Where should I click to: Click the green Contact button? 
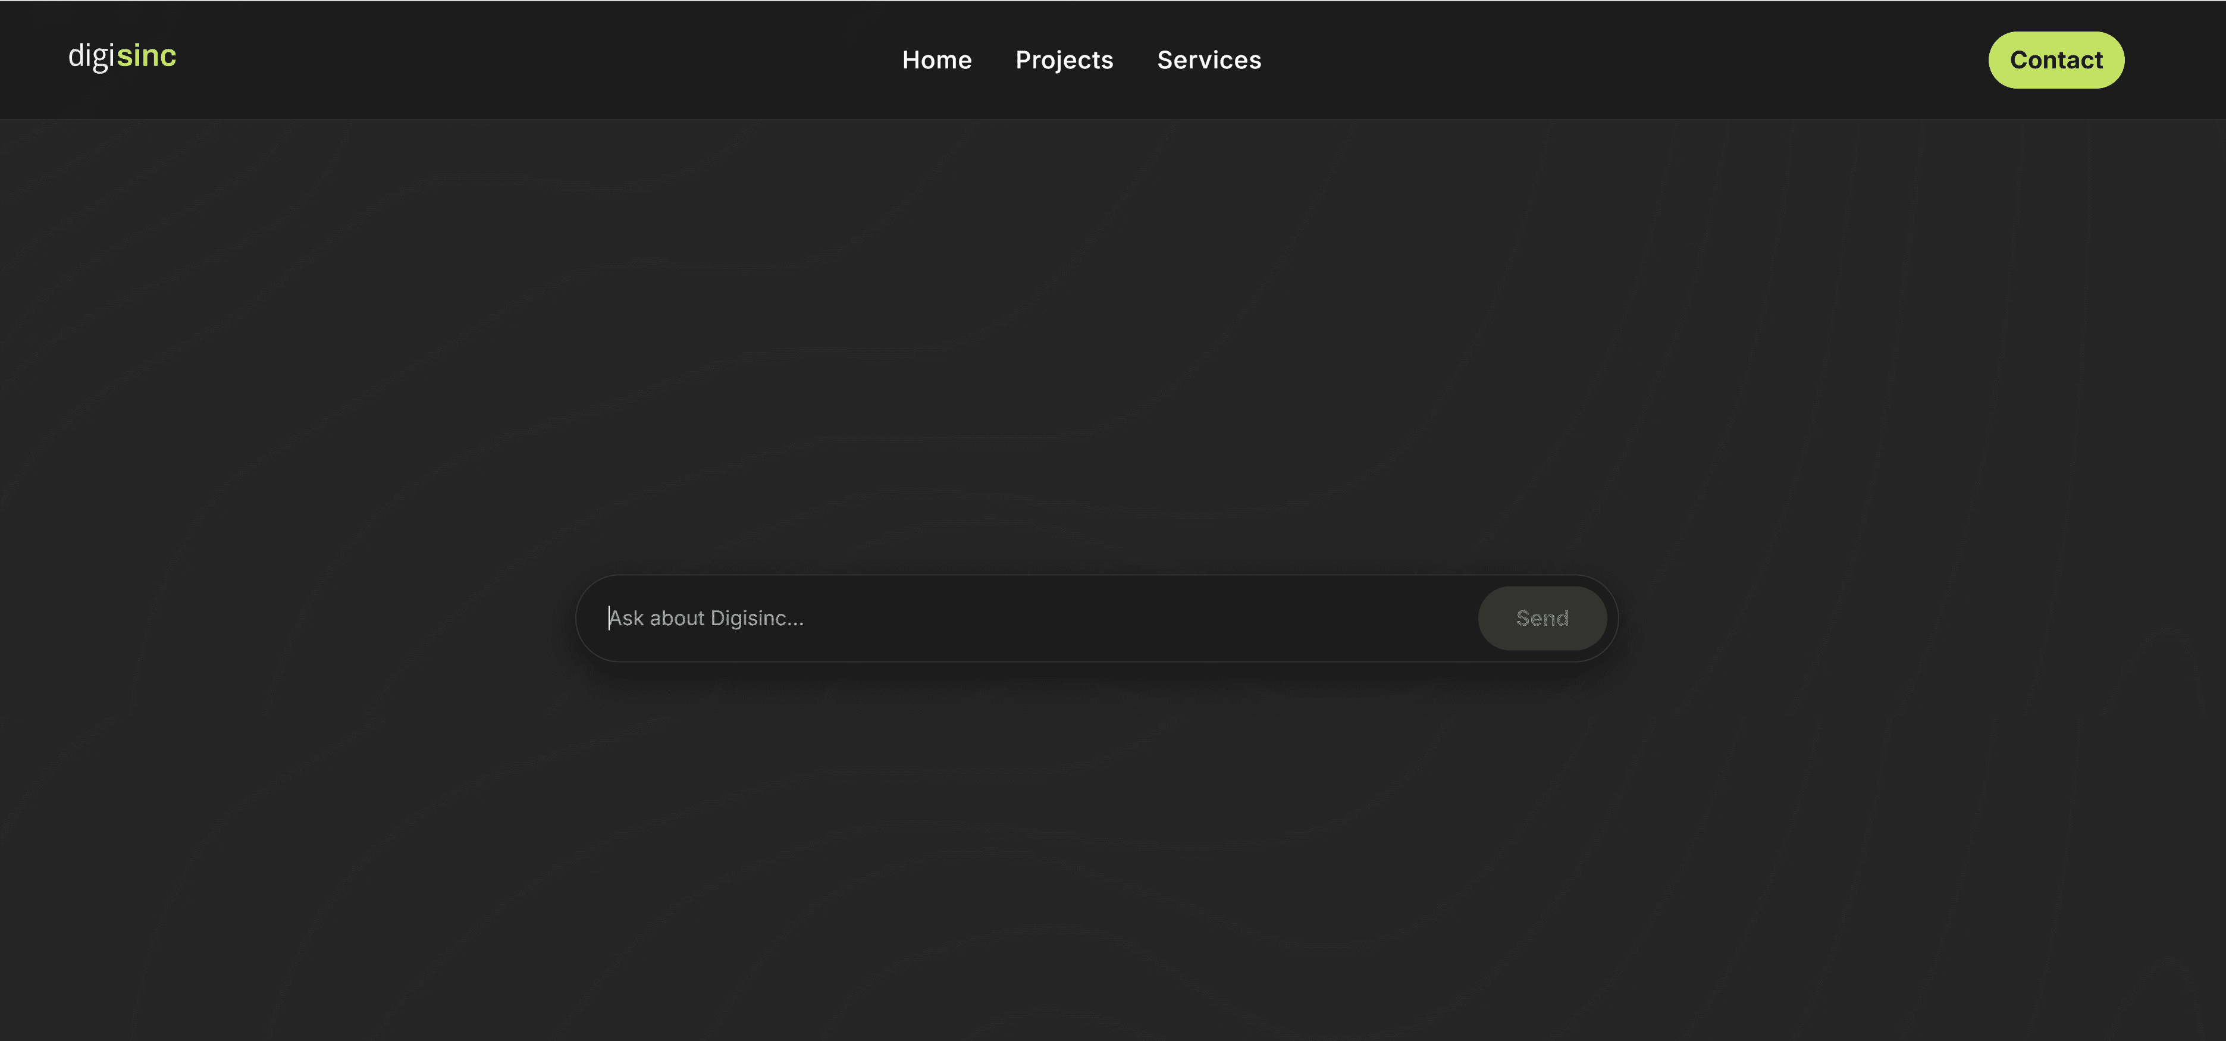pyautogui.click(x=2056, y=59)
